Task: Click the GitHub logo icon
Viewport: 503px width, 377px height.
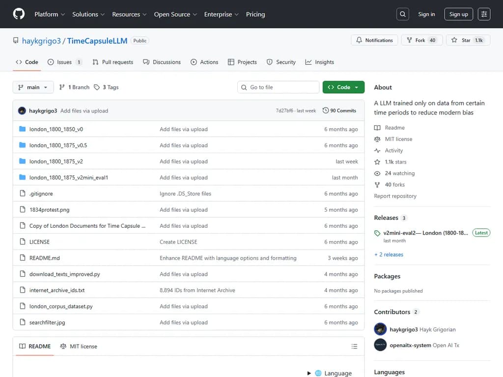Action: [19, 14]
